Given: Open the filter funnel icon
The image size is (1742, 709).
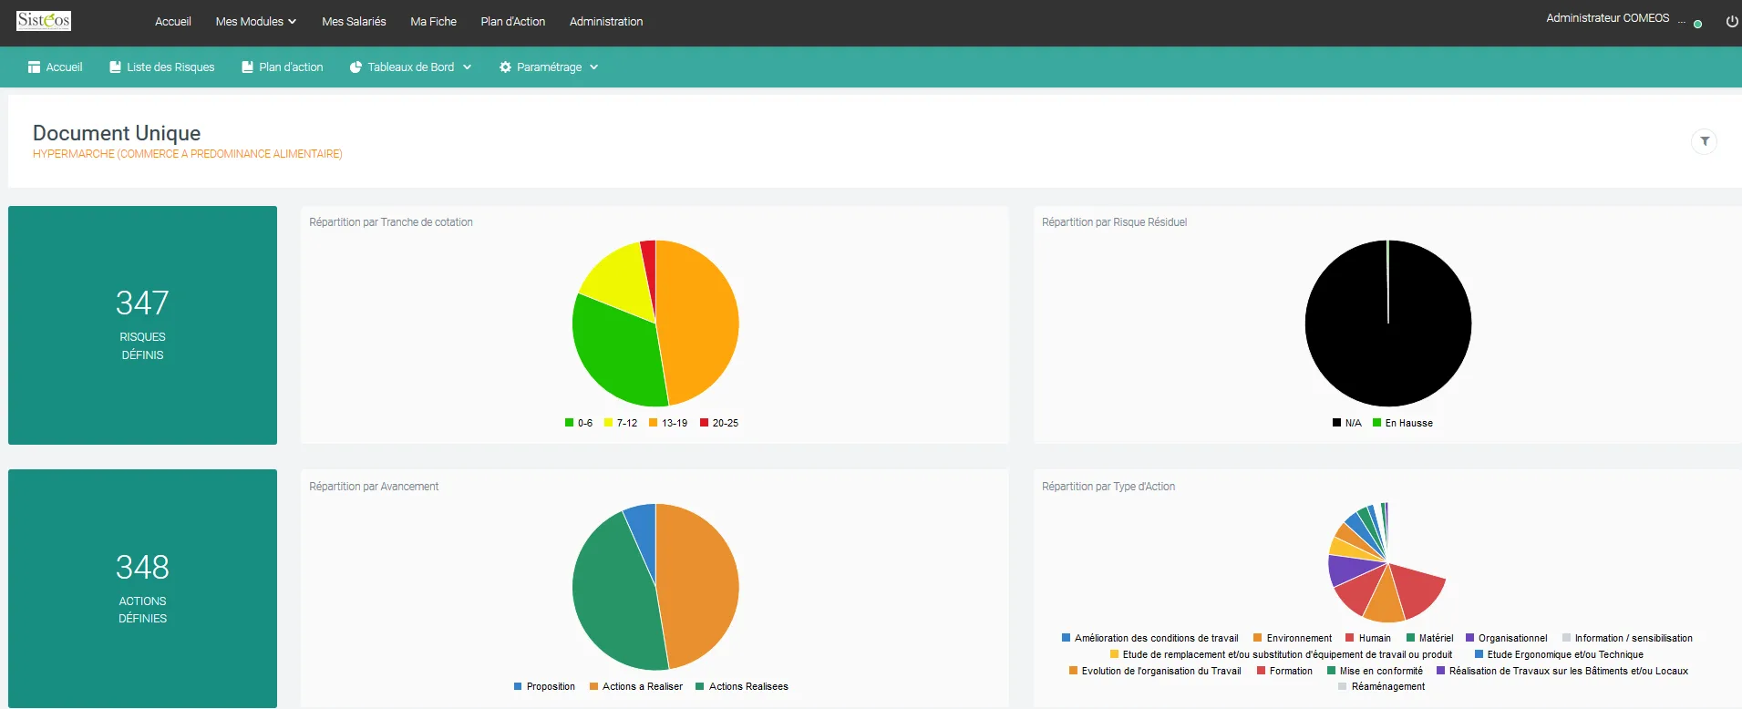Looking at the screenshot, I should [x=1704, y=141].
